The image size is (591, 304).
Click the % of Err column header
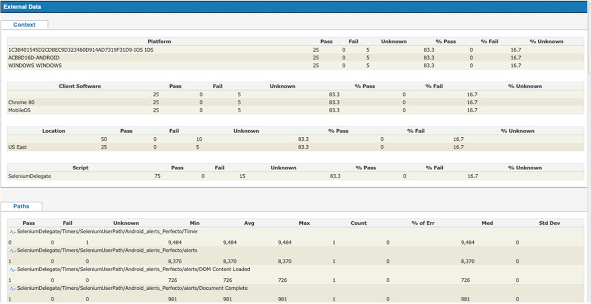tap(423, 223)
